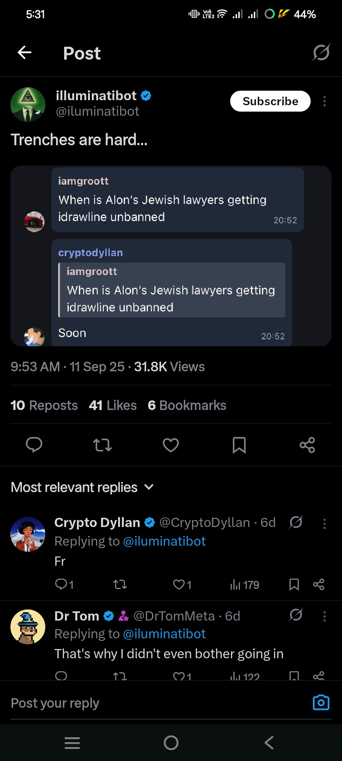Tap the reply bubble under main post

coord(34,445)
